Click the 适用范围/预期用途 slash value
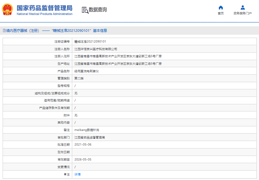Image resolution: width=259 pixels, height=180 pixels. pos(75,100)
